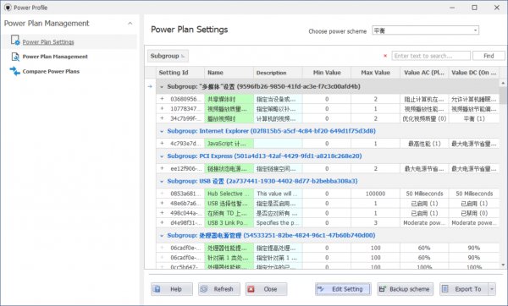Screen dimensions: 508x306
Task: Click the row indicator arrow beside first subgroup
Action: pyautogui.click(x=150, y=86)
